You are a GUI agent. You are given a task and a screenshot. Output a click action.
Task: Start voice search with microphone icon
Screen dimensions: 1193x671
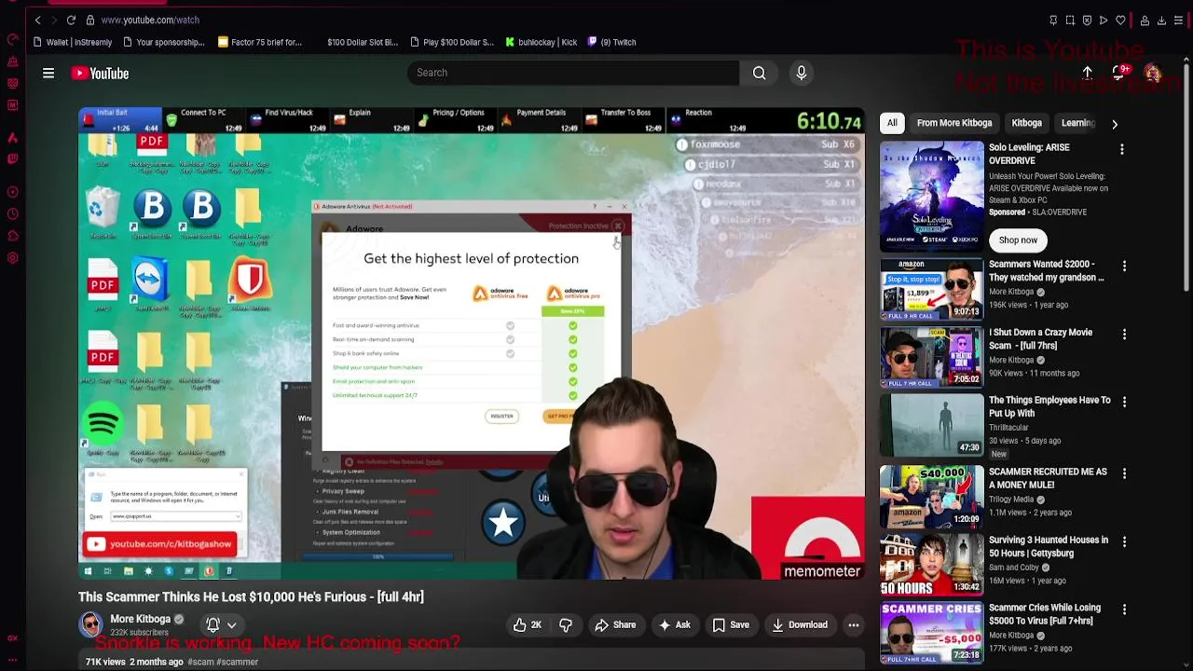click(802, 73)
